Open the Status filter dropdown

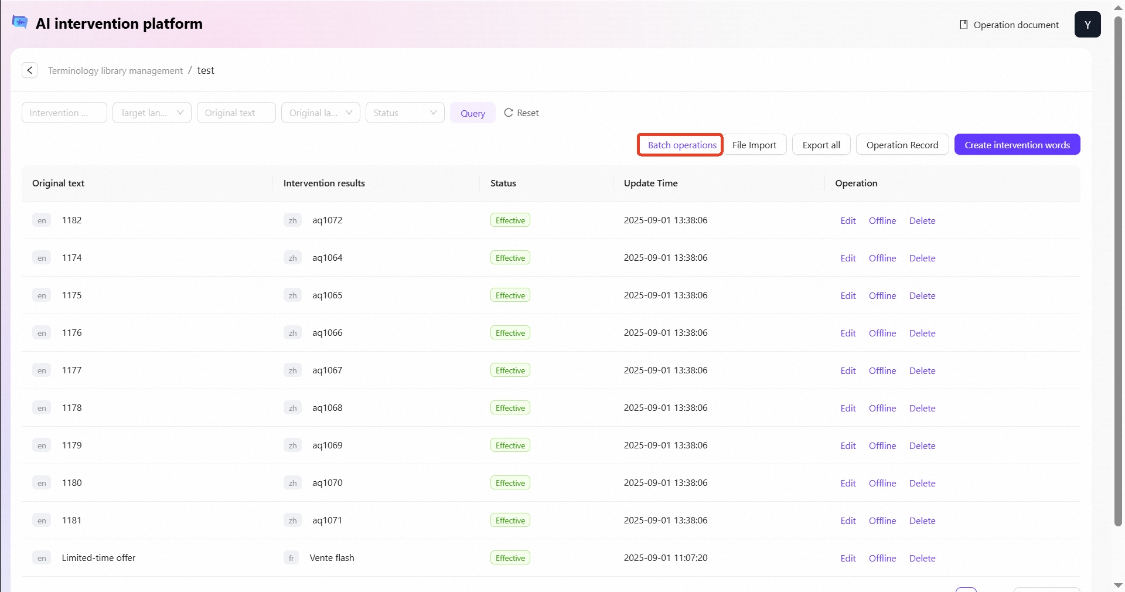(405, 113)
